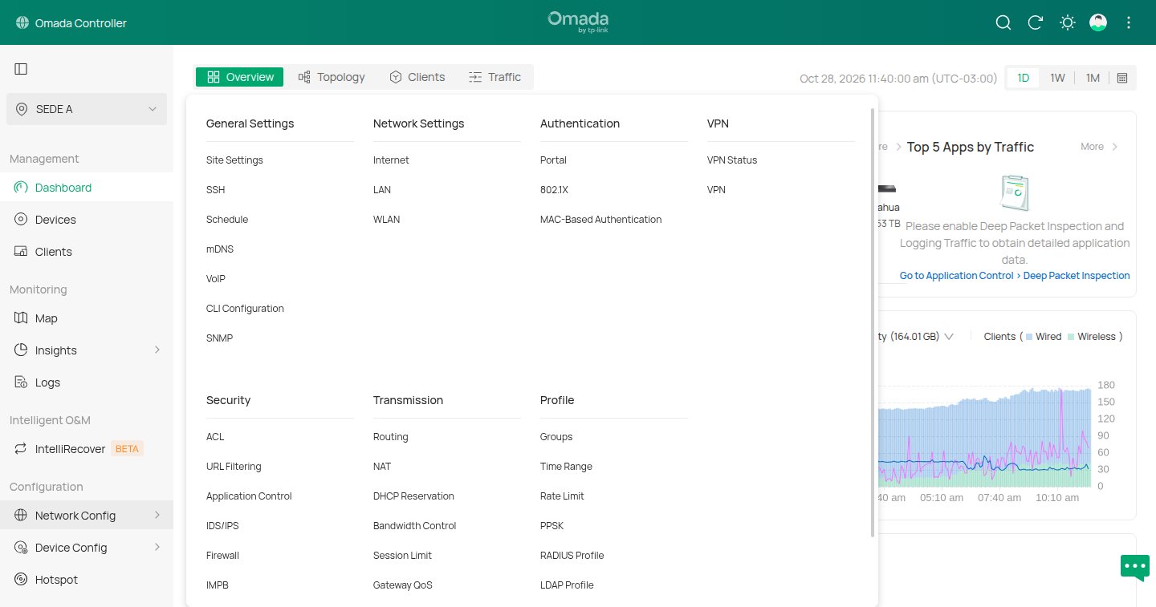This screenshot has width=1156, height=607.
Task: Click the search magnifier icon in header
Action: (x=1003, y=22)
